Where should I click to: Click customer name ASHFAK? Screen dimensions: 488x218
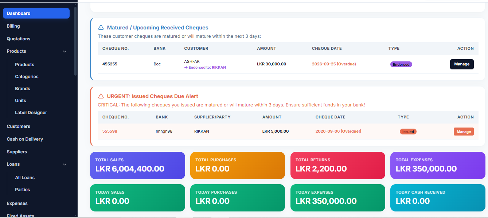pyautogui.click(x=192, y=61)
